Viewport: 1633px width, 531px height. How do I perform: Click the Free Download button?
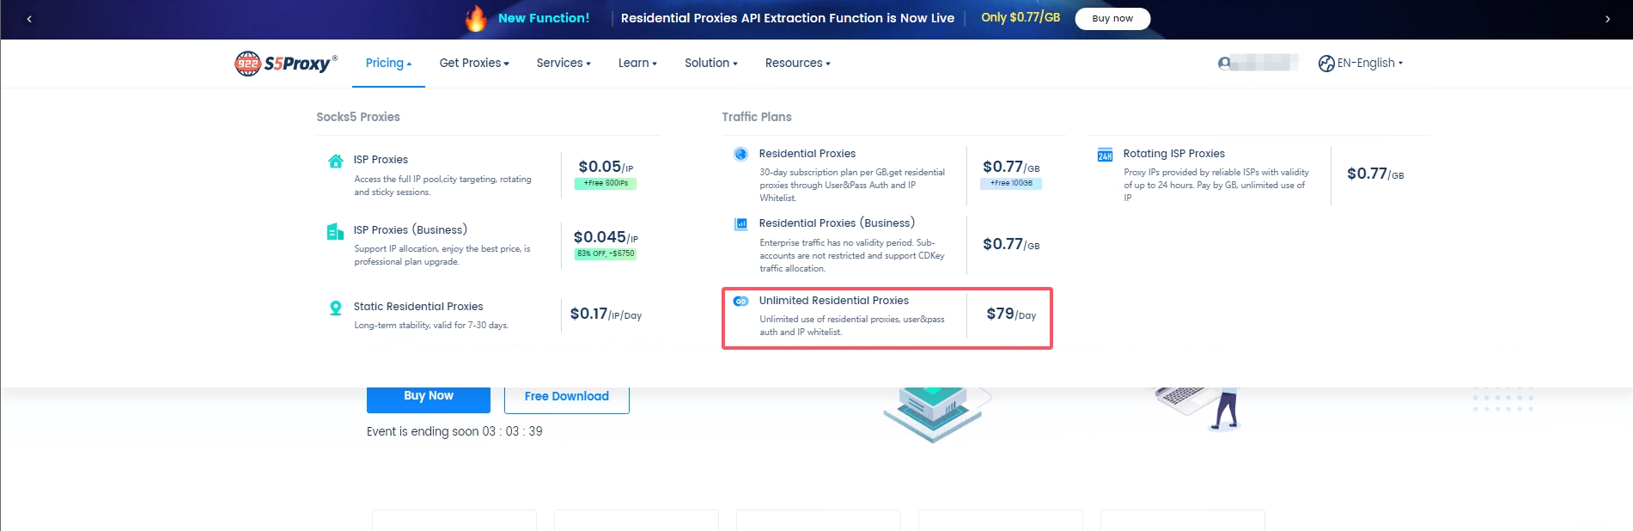click(x=566, y=397)
